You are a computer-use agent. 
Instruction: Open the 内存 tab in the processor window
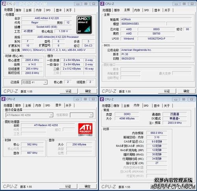tap(39, 10)
